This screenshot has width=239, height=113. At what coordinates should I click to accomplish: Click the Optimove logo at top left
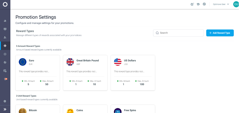(5, 4)
